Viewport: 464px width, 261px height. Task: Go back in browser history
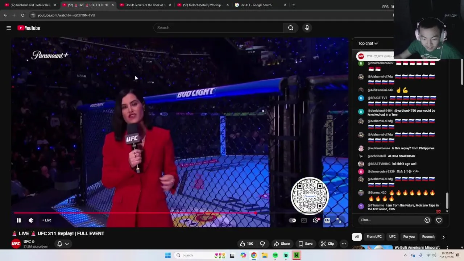(5, 15)
